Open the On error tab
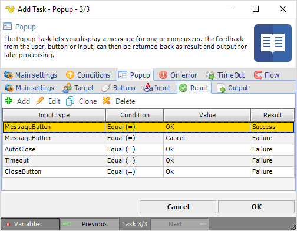The width and height of the screenshot is (297, 231). 178,75
